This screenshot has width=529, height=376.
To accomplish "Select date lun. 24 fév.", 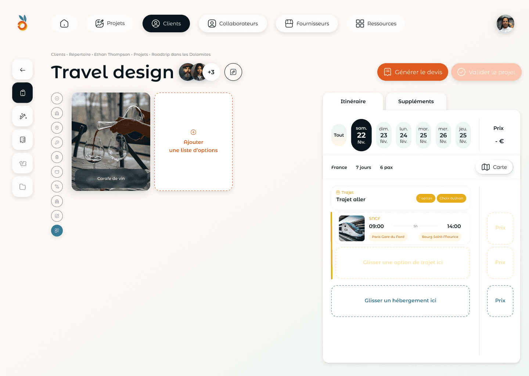I will point(404,135).
